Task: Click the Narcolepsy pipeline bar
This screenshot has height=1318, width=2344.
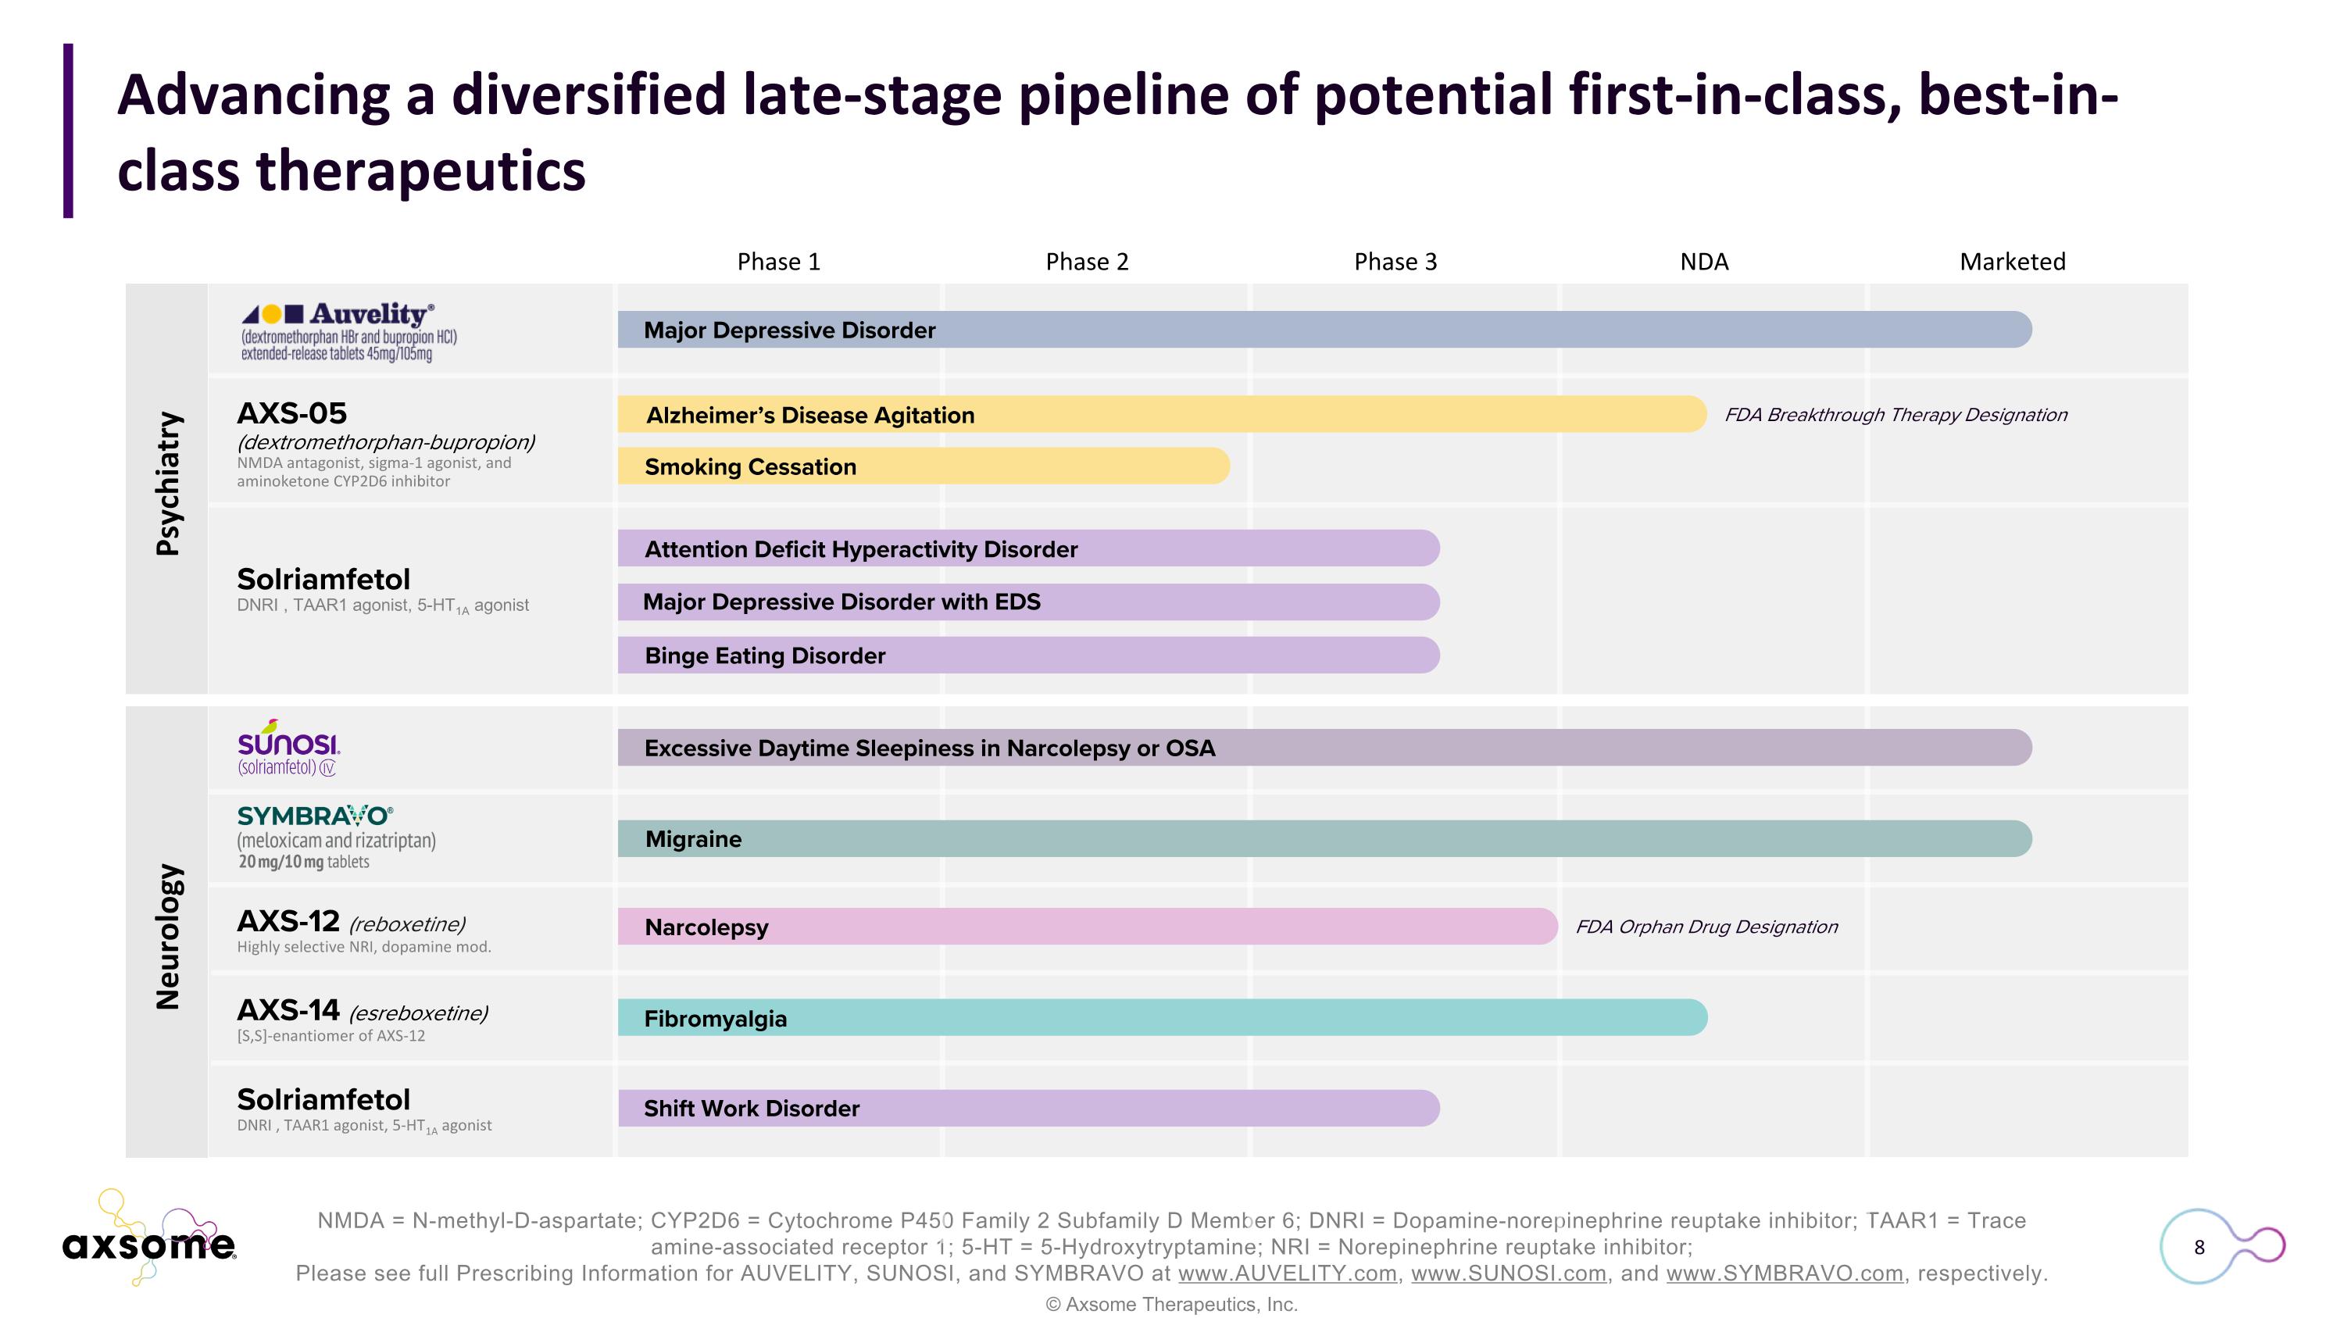Action: (x=1087, y=927)
